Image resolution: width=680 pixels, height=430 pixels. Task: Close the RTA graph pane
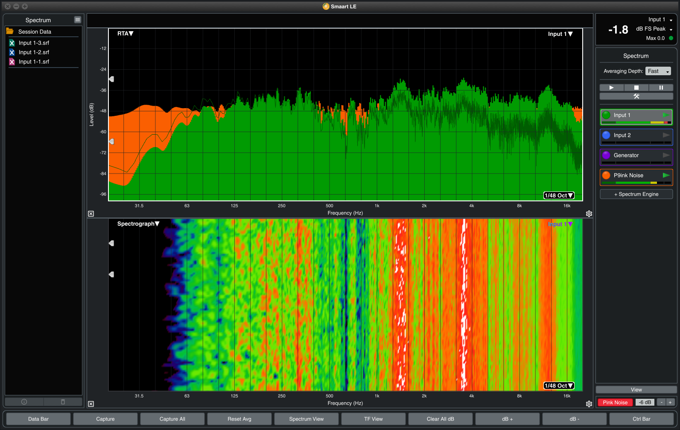[x=91, y=214]
